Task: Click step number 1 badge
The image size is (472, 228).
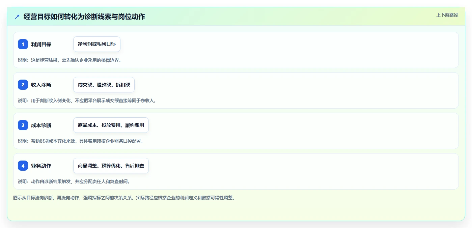Action: pos(23,44)
